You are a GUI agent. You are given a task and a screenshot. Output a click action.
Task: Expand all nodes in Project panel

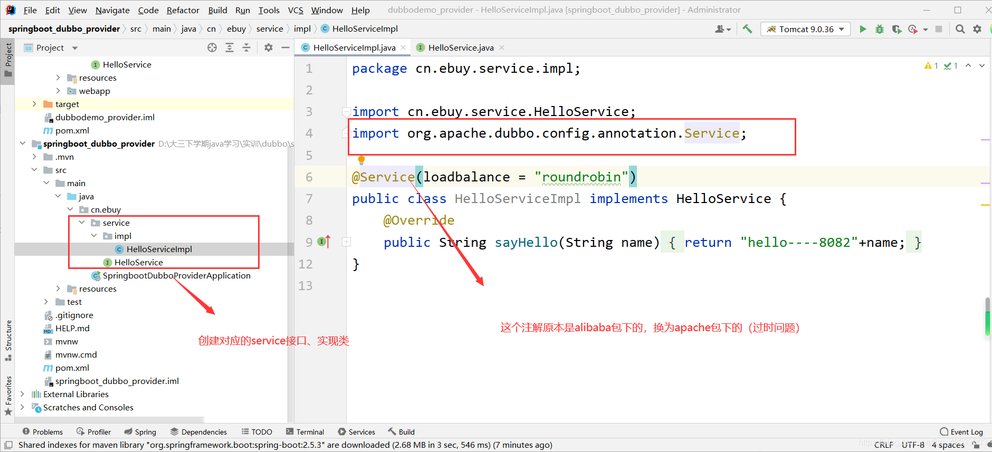click(230, 47)
